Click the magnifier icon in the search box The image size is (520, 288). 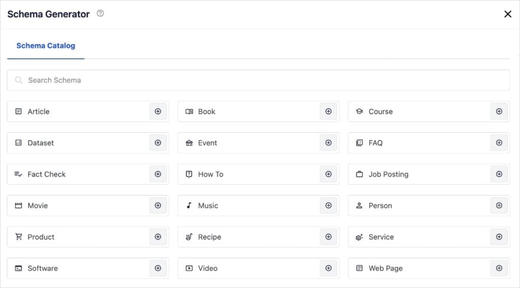(x=19, y=80)
